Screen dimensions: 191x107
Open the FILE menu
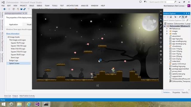coord(3,6)
